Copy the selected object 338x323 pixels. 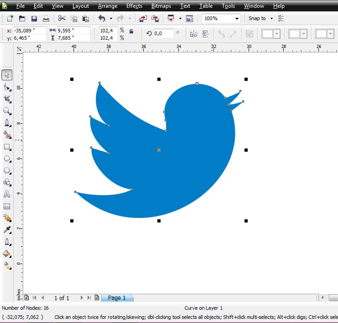(74, 19)
